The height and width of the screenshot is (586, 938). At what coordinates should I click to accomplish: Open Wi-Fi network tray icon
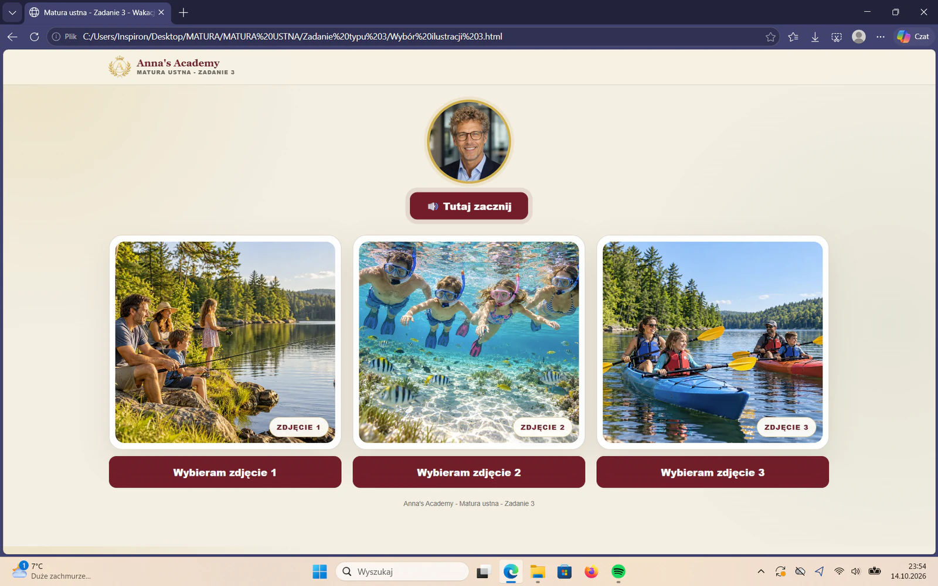[x=839, y=571]
